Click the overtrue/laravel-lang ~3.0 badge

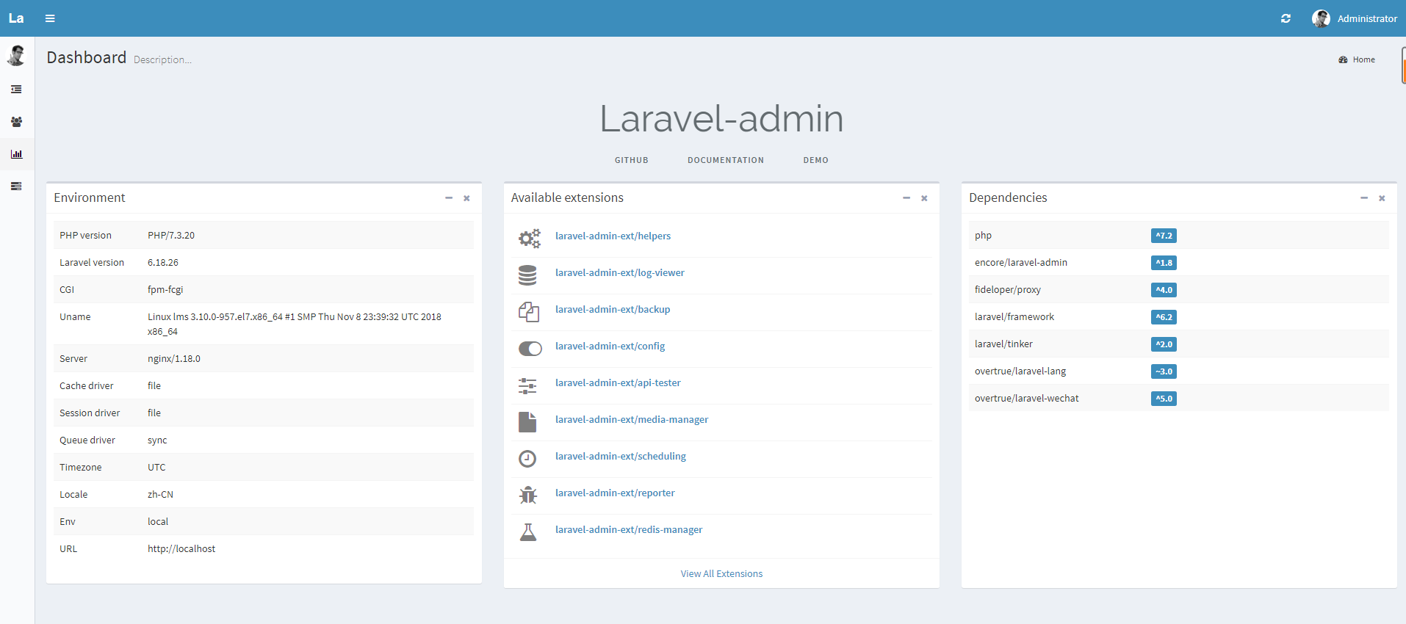1164,371
